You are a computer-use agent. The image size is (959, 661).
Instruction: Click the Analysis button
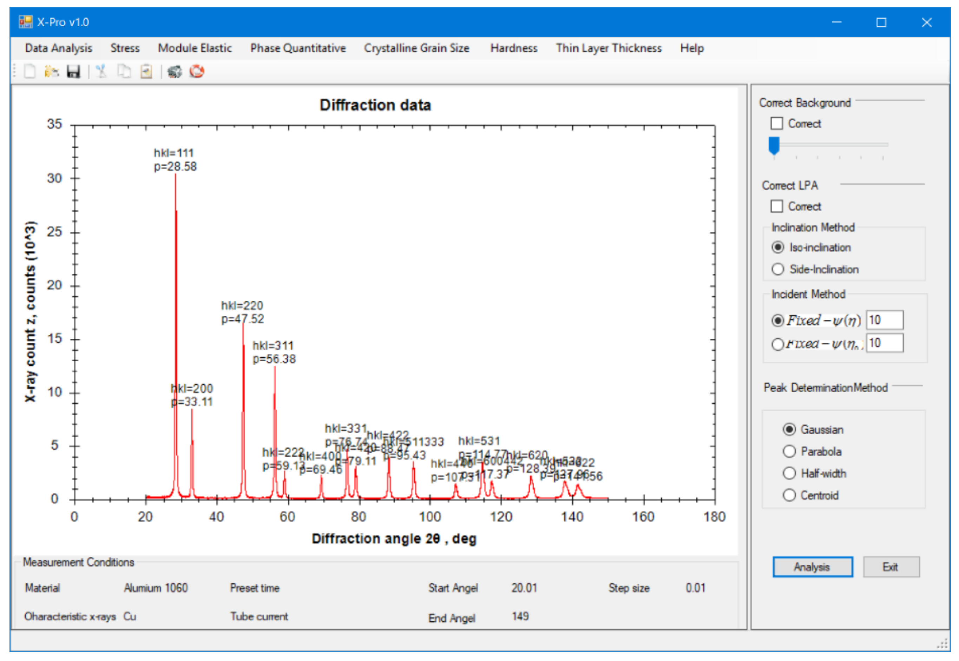[x=812, y=567]
